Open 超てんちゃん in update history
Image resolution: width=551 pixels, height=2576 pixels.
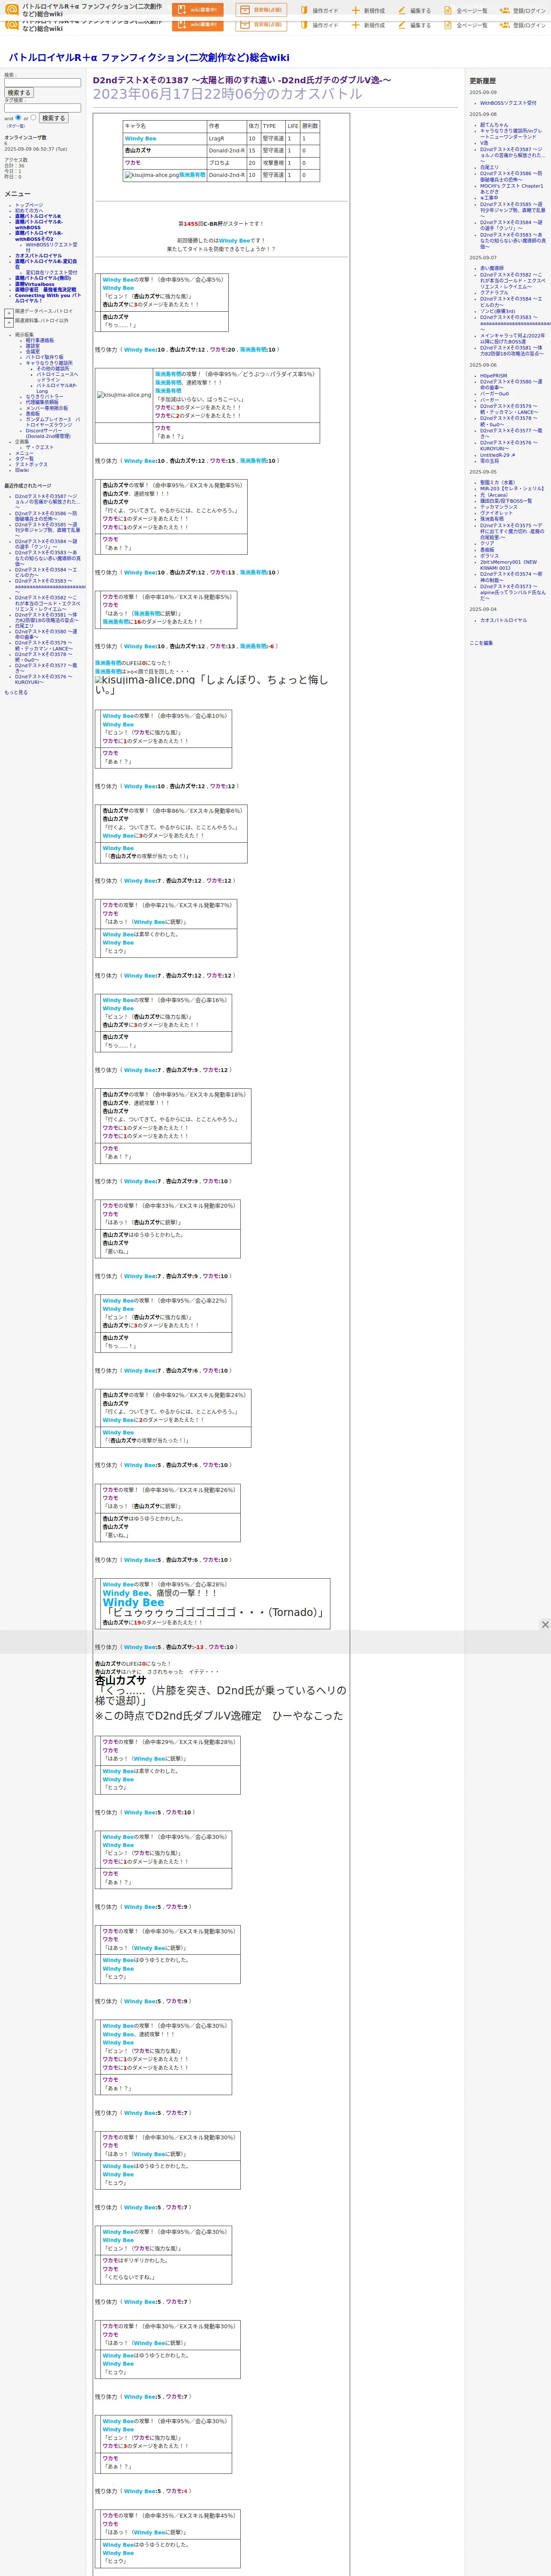tap(494, 125)
